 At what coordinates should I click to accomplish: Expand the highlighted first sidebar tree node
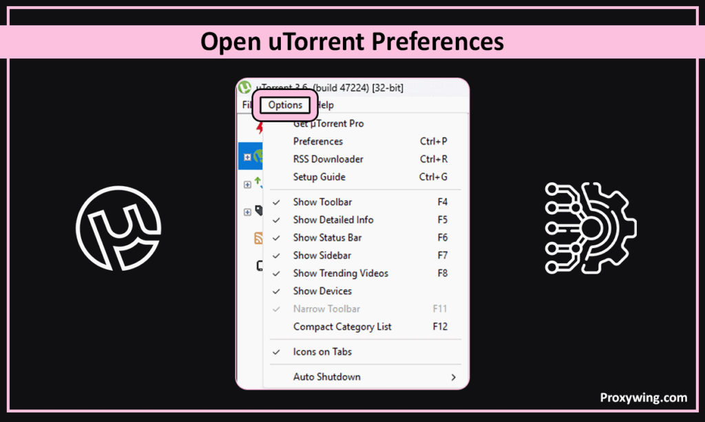click(x=247, y=157)
